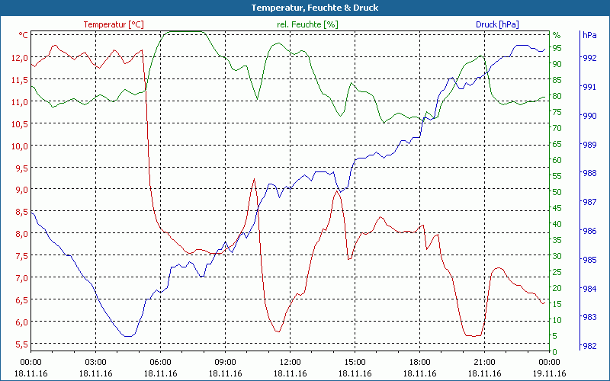Click the red °C axis unit label

point(24,35)
